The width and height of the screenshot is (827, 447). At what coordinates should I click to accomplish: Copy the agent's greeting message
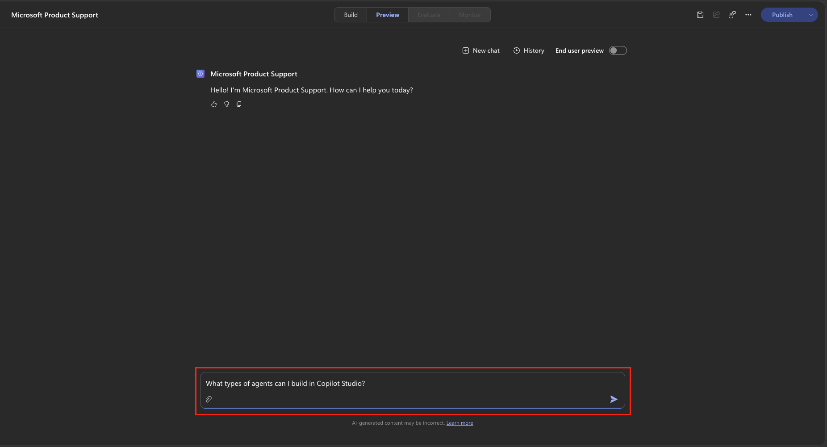point(239,104)
